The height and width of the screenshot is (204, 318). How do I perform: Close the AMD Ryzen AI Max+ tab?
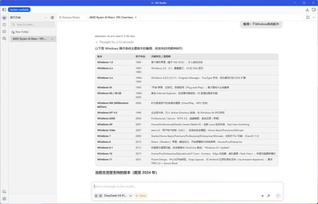point(136,17)
